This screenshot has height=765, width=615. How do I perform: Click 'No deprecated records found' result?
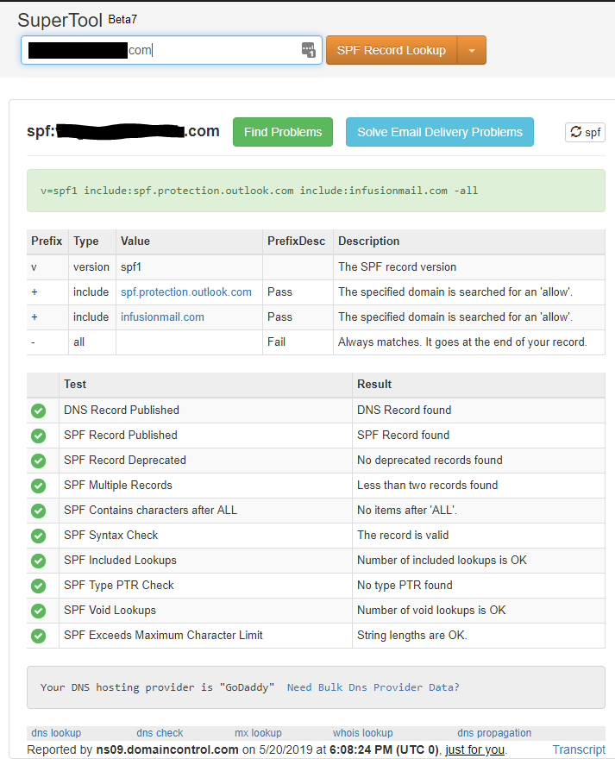pos(430,460)
